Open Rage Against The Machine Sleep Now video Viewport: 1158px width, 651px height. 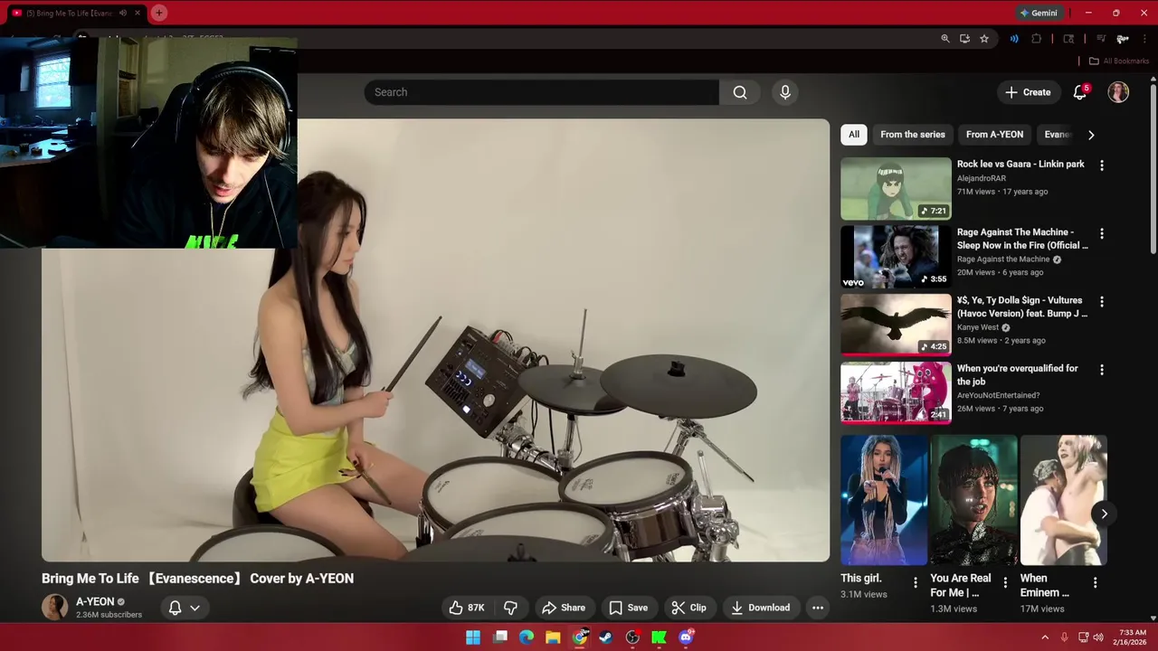896,257
